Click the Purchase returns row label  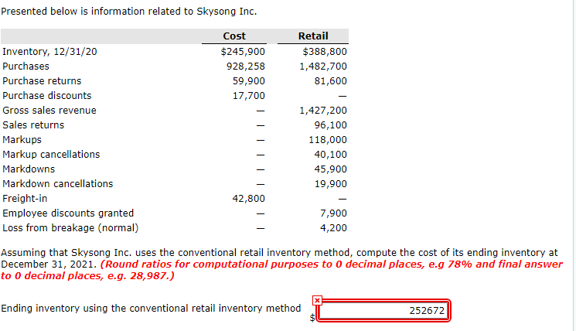[42, 81]
